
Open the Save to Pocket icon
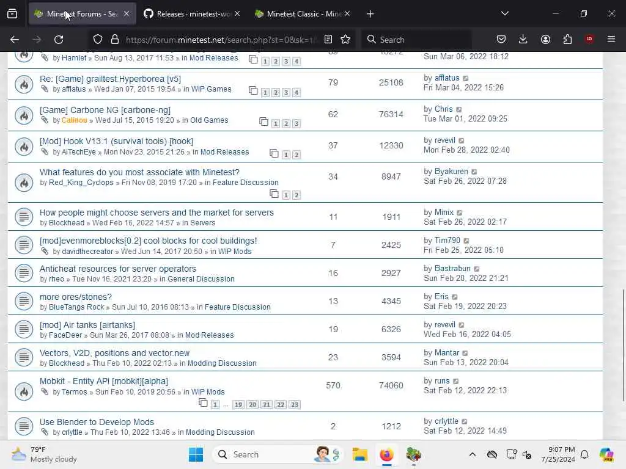(x=501, y=39)
